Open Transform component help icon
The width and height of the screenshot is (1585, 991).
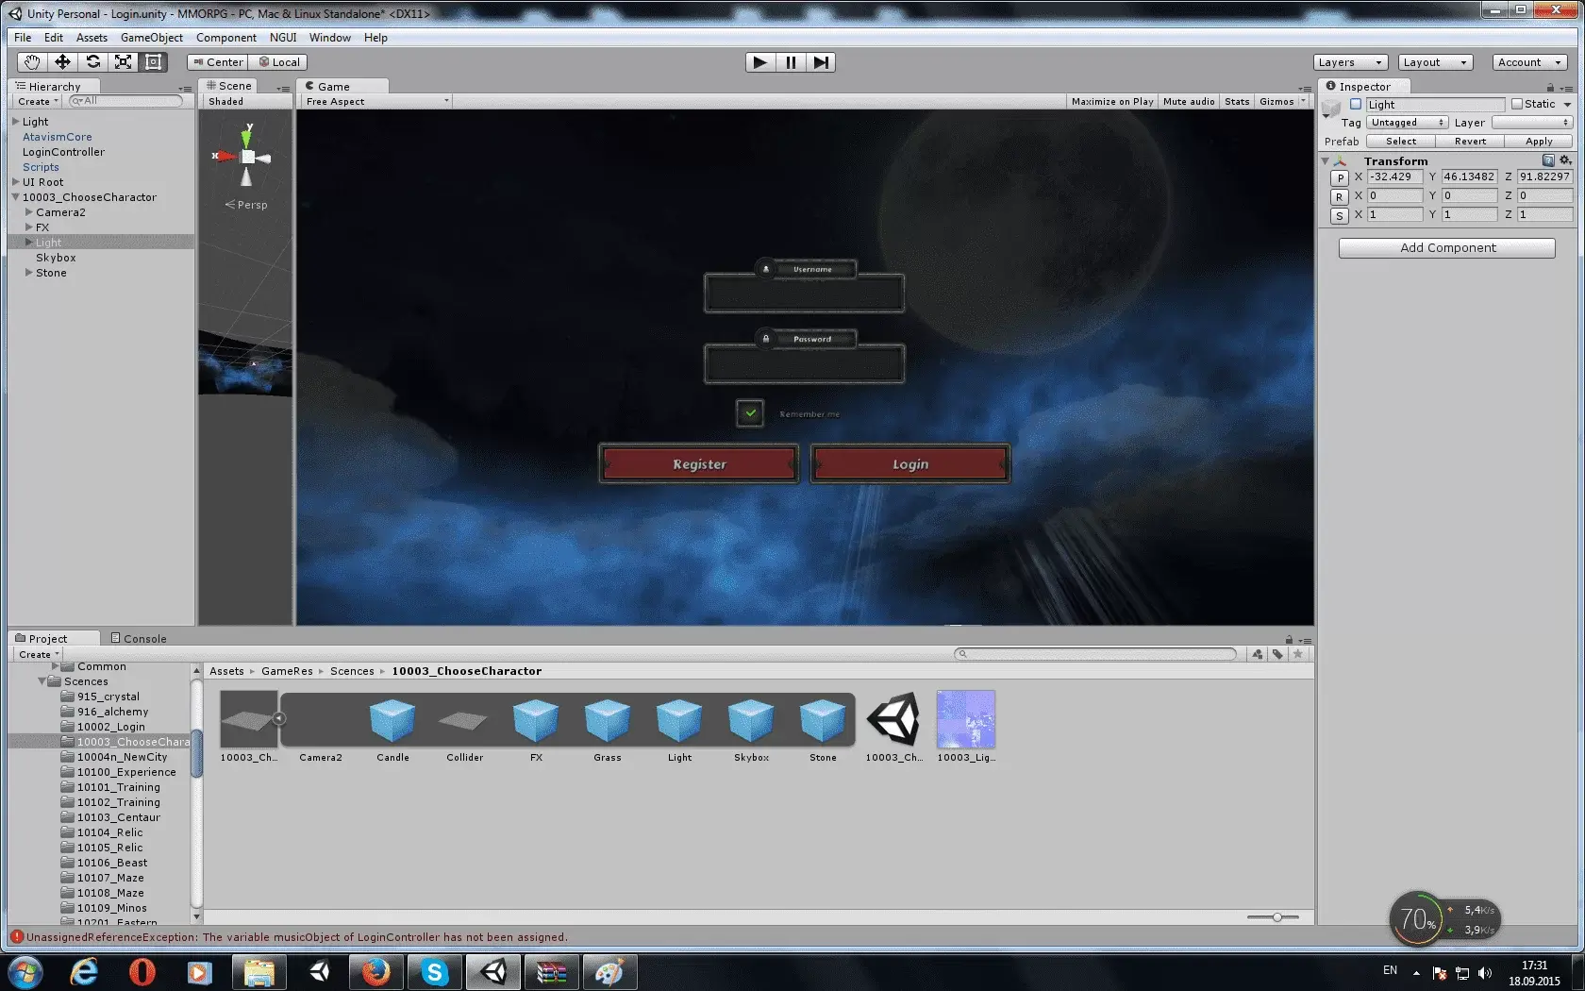1548,160
